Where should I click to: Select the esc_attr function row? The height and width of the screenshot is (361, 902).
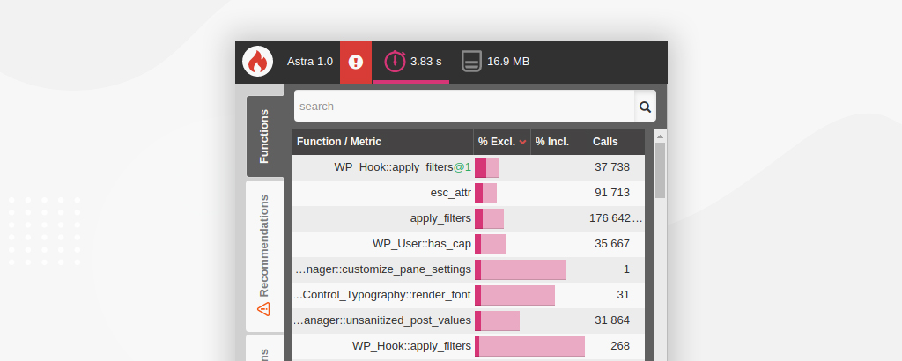[x=469, y=193]
